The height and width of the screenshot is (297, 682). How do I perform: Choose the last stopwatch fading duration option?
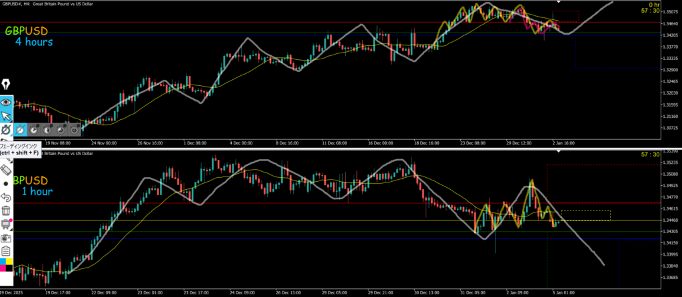point(74,129)
